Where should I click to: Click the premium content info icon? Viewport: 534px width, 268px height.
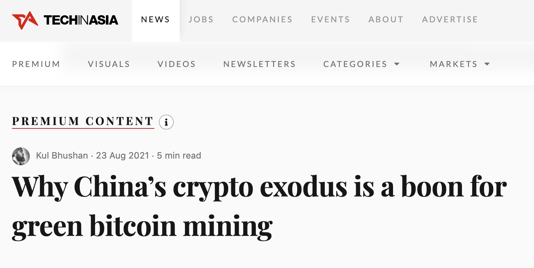coord(166,122)
